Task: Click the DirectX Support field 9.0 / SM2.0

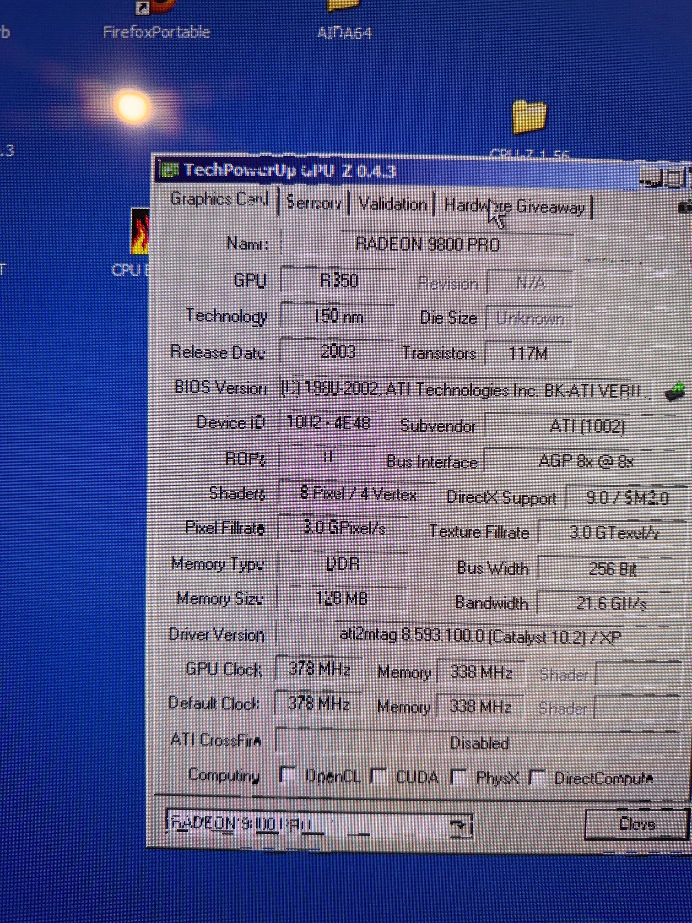Action: click(x=627, y=498)
